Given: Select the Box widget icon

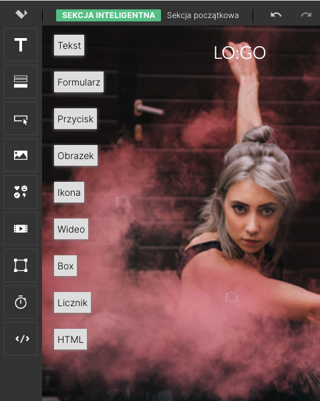Looking at the screenshot, I should tap(21, 265).
